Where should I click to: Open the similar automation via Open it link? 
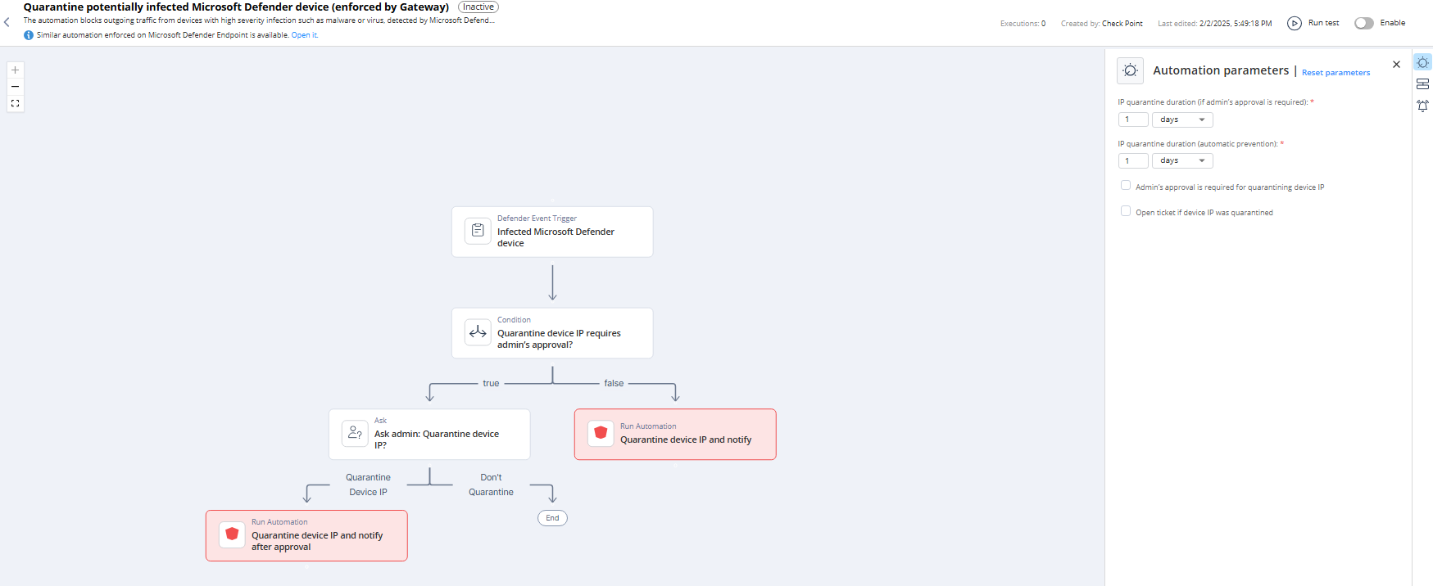[304, 35]
